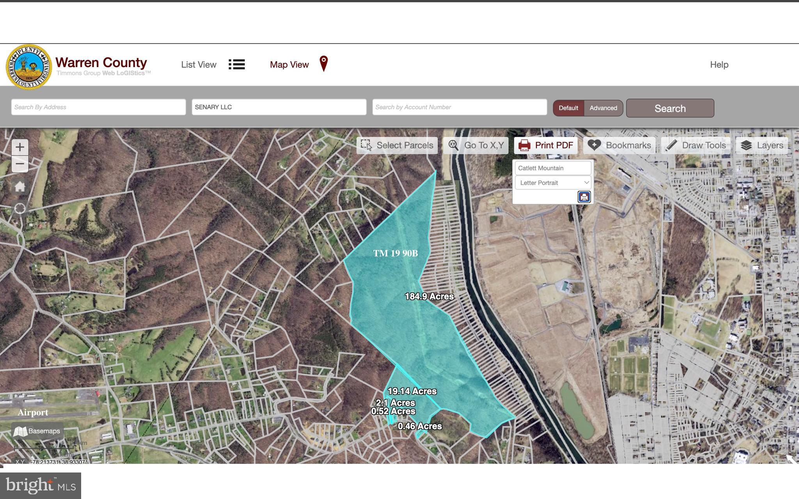Click the blue printer icon button
Screen dimensions: 799x499
pos(584,197)
